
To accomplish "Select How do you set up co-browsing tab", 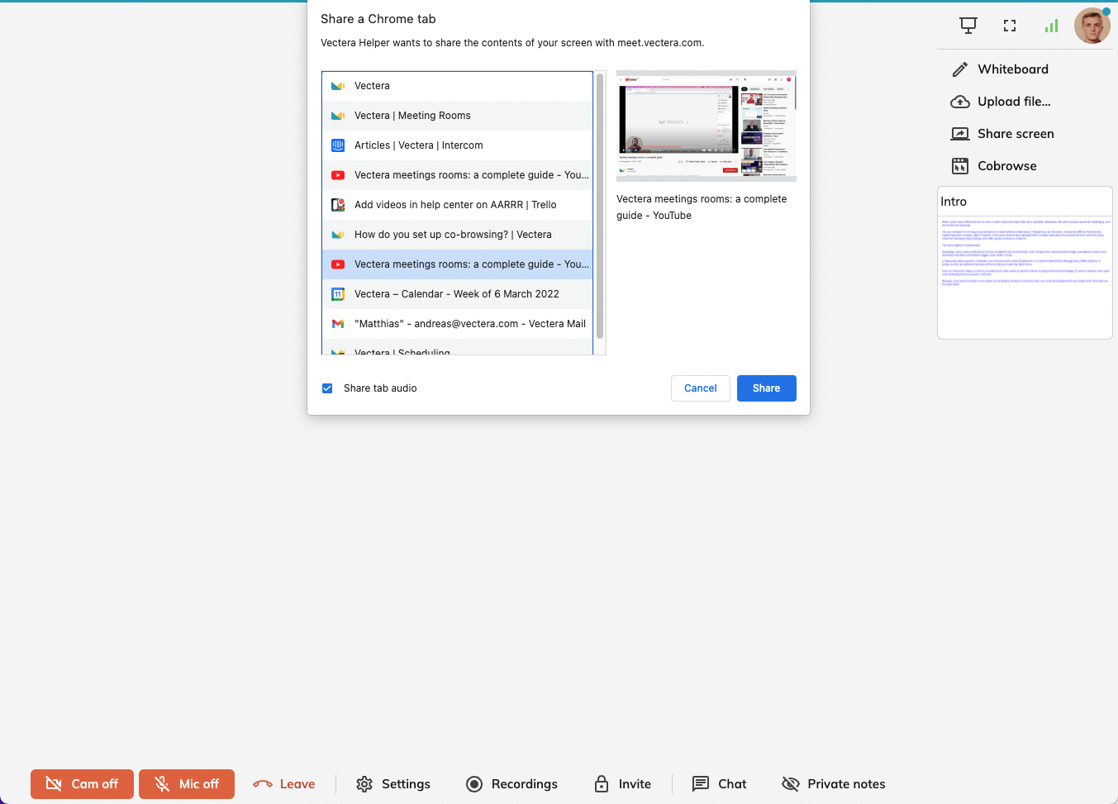I will (458, 235).
